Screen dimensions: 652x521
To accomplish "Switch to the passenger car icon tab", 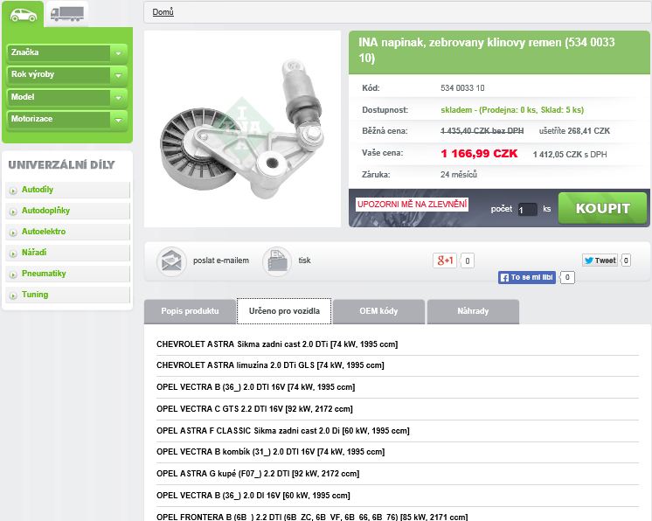I will (23, 14).
